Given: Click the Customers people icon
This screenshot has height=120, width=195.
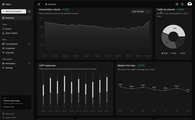Looking at the screenshot, I should pyautogui.click(x=3, y=48).
